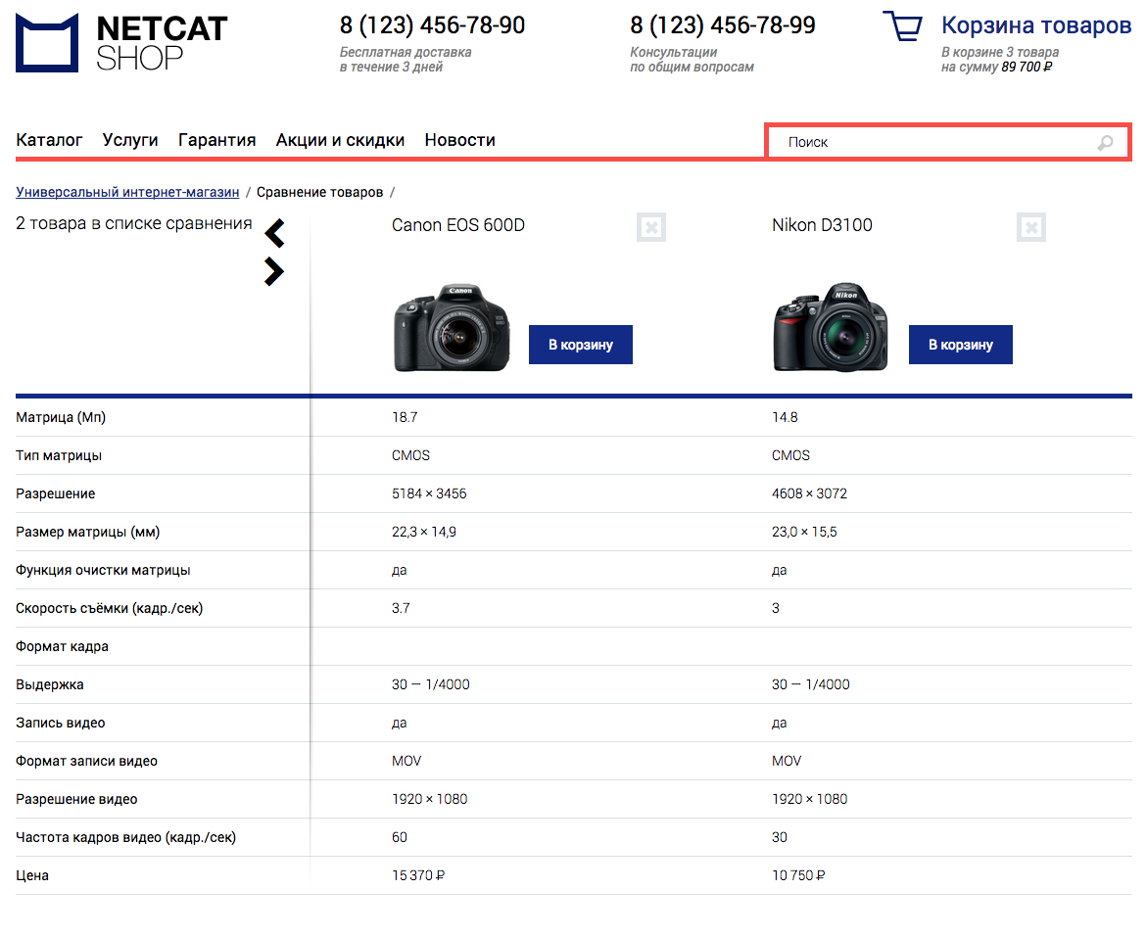
Task: Click the Nikon sensor size 23,0 × 15,5
Action: click(804, 533)
